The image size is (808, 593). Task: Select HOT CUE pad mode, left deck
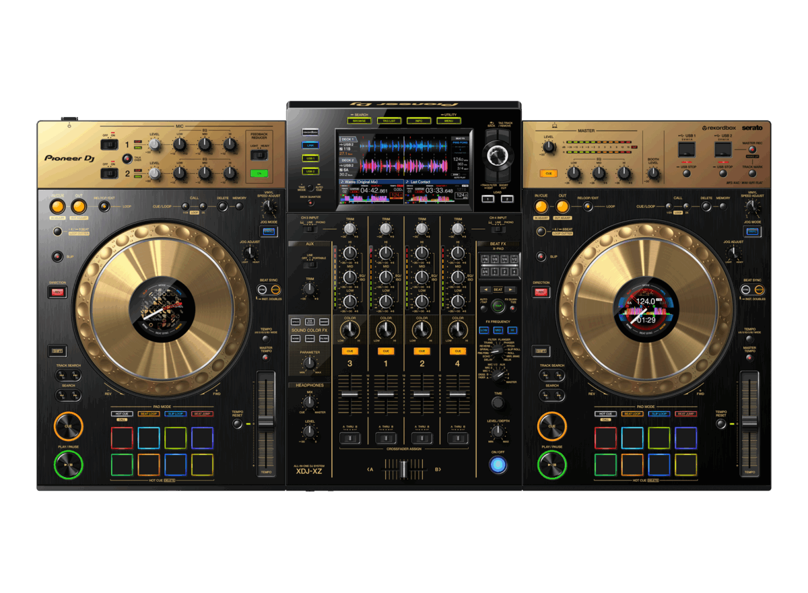(122, 414)
